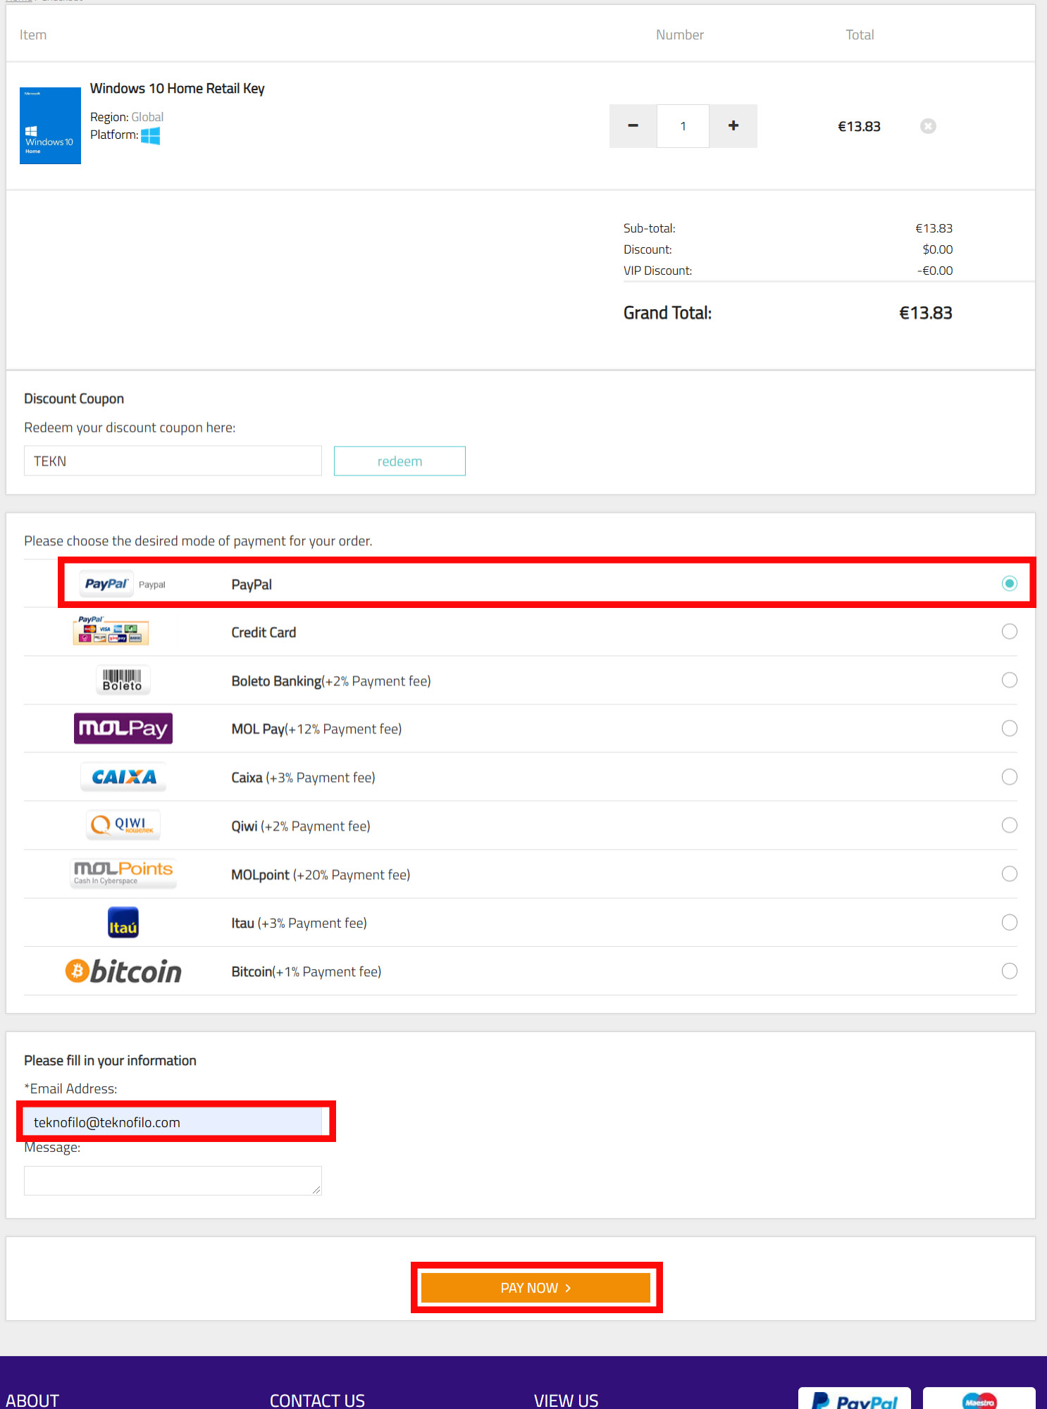Image resolution: width=1047 pixels, height=1409 pixels.
Task: Click the credit cards logo icon
Action: (x=111, y=631)
